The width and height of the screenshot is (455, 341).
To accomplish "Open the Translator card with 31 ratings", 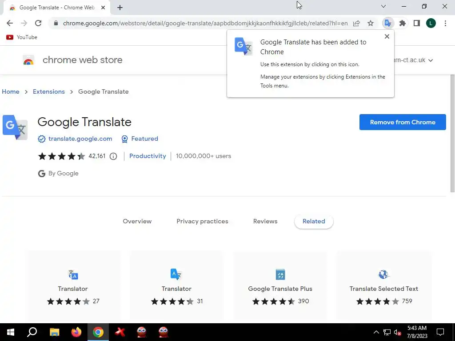I will (x=176, y=286).
